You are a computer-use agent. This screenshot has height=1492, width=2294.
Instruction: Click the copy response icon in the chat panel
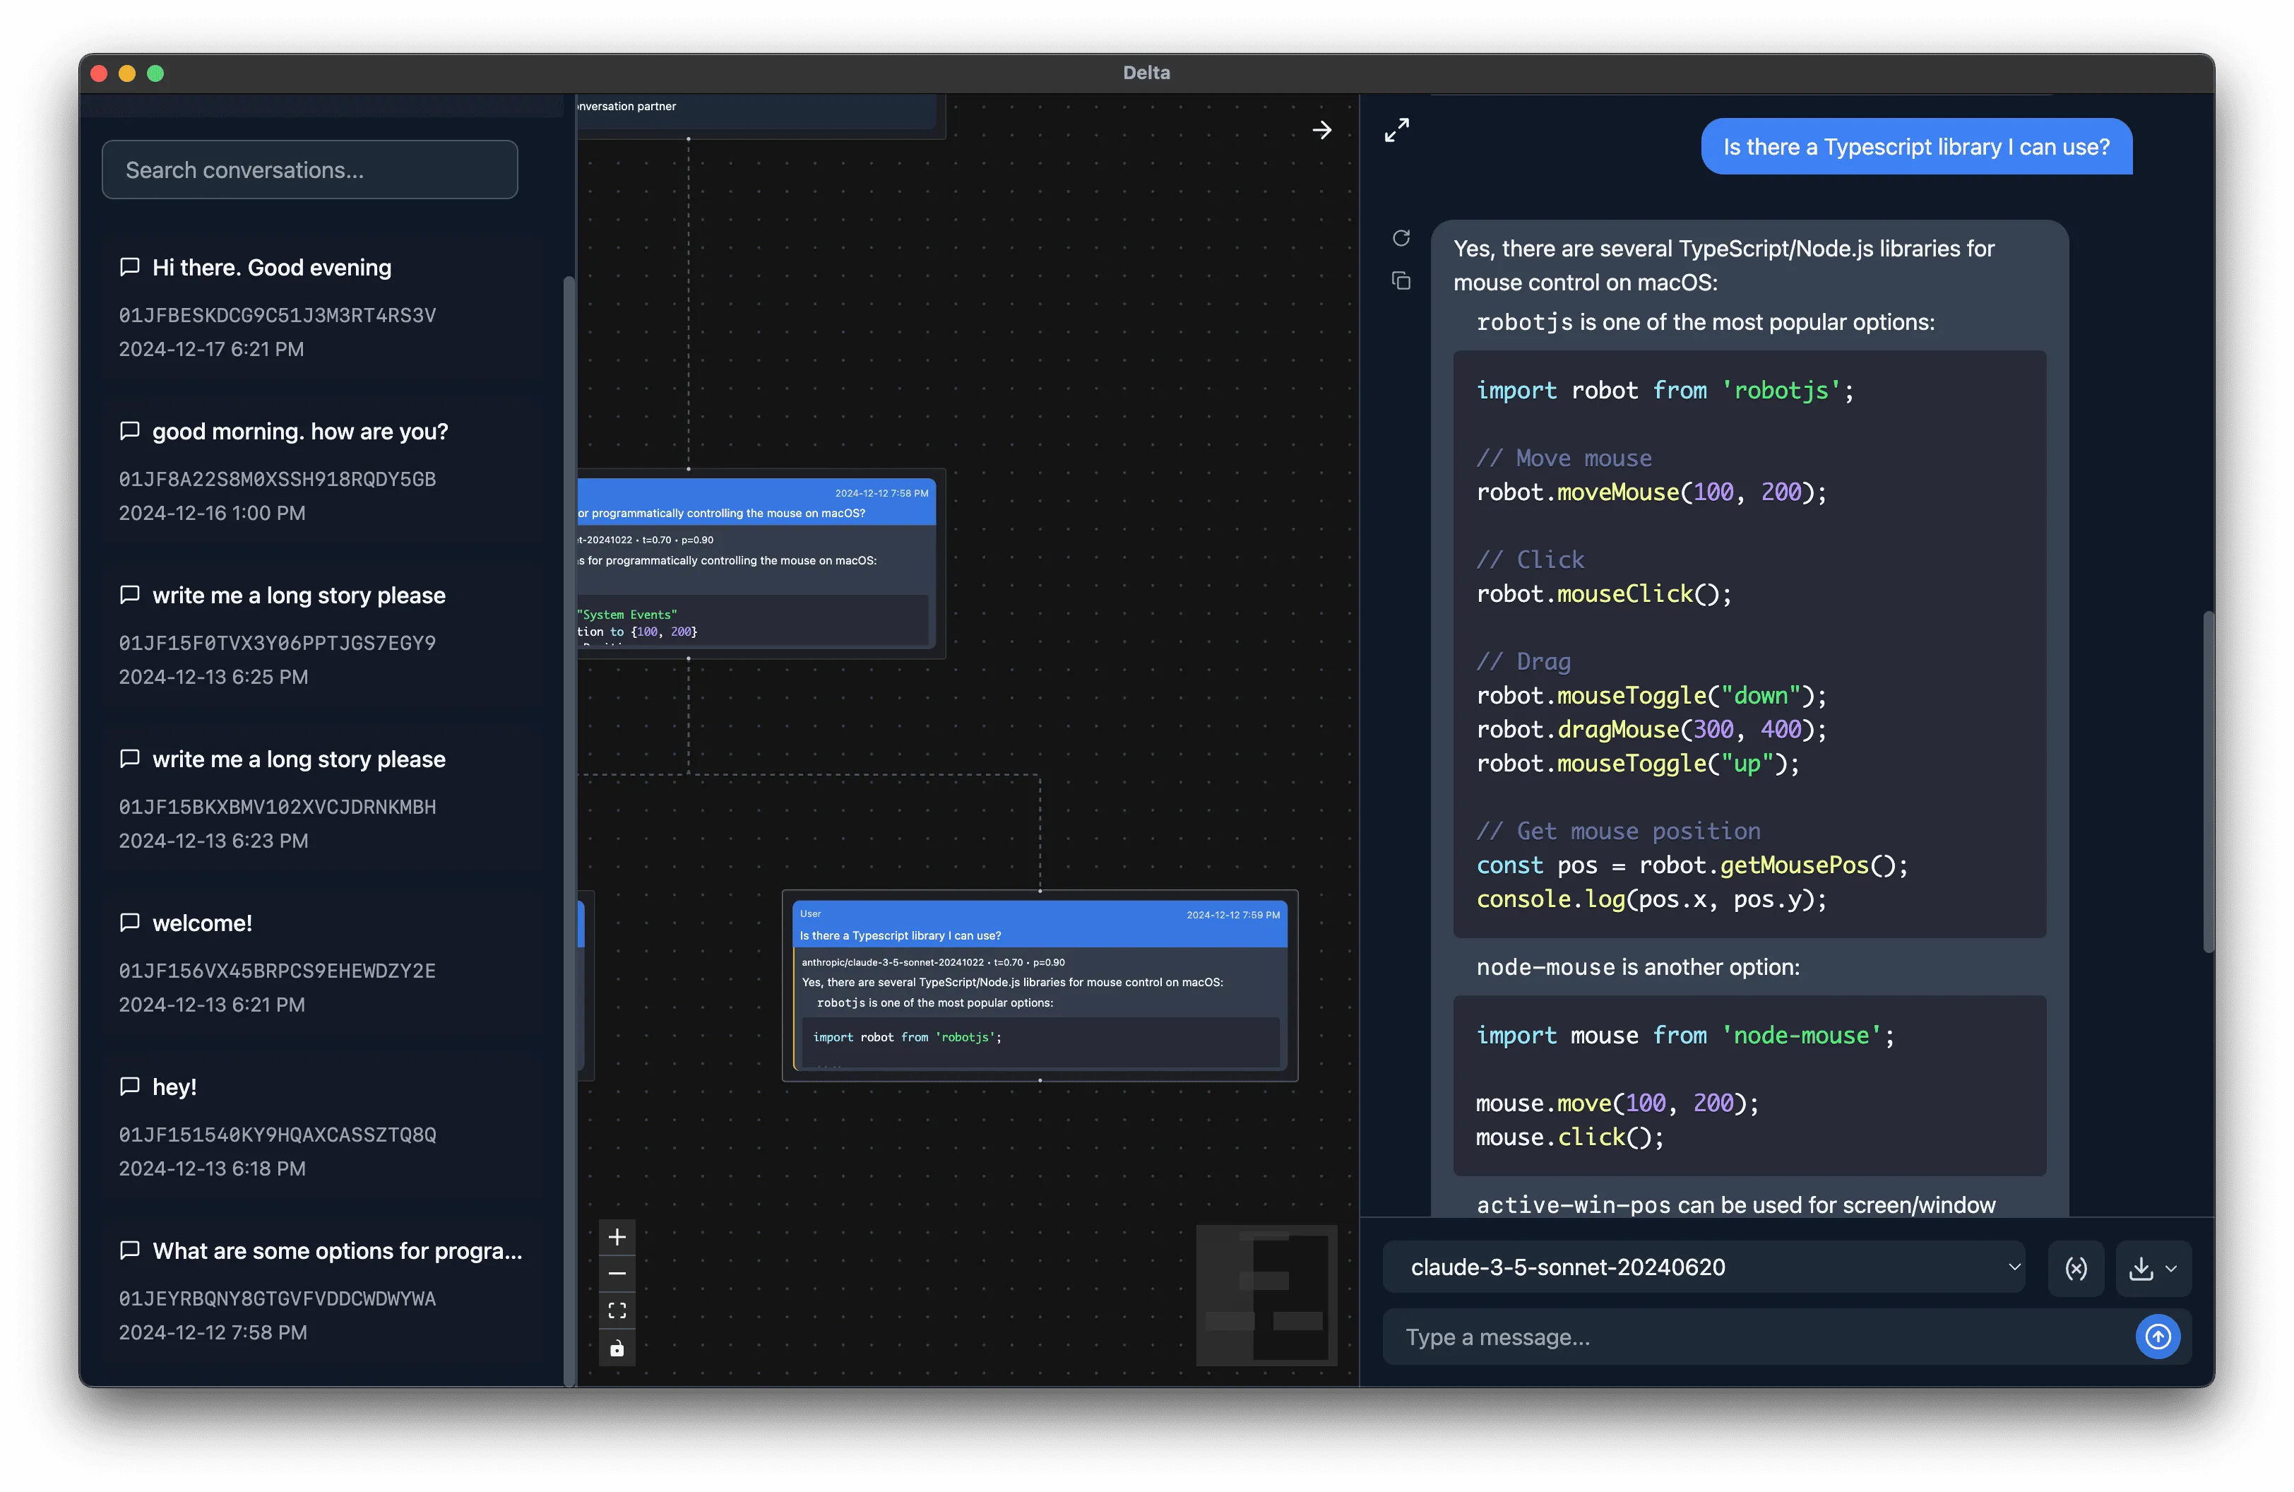1401,281
